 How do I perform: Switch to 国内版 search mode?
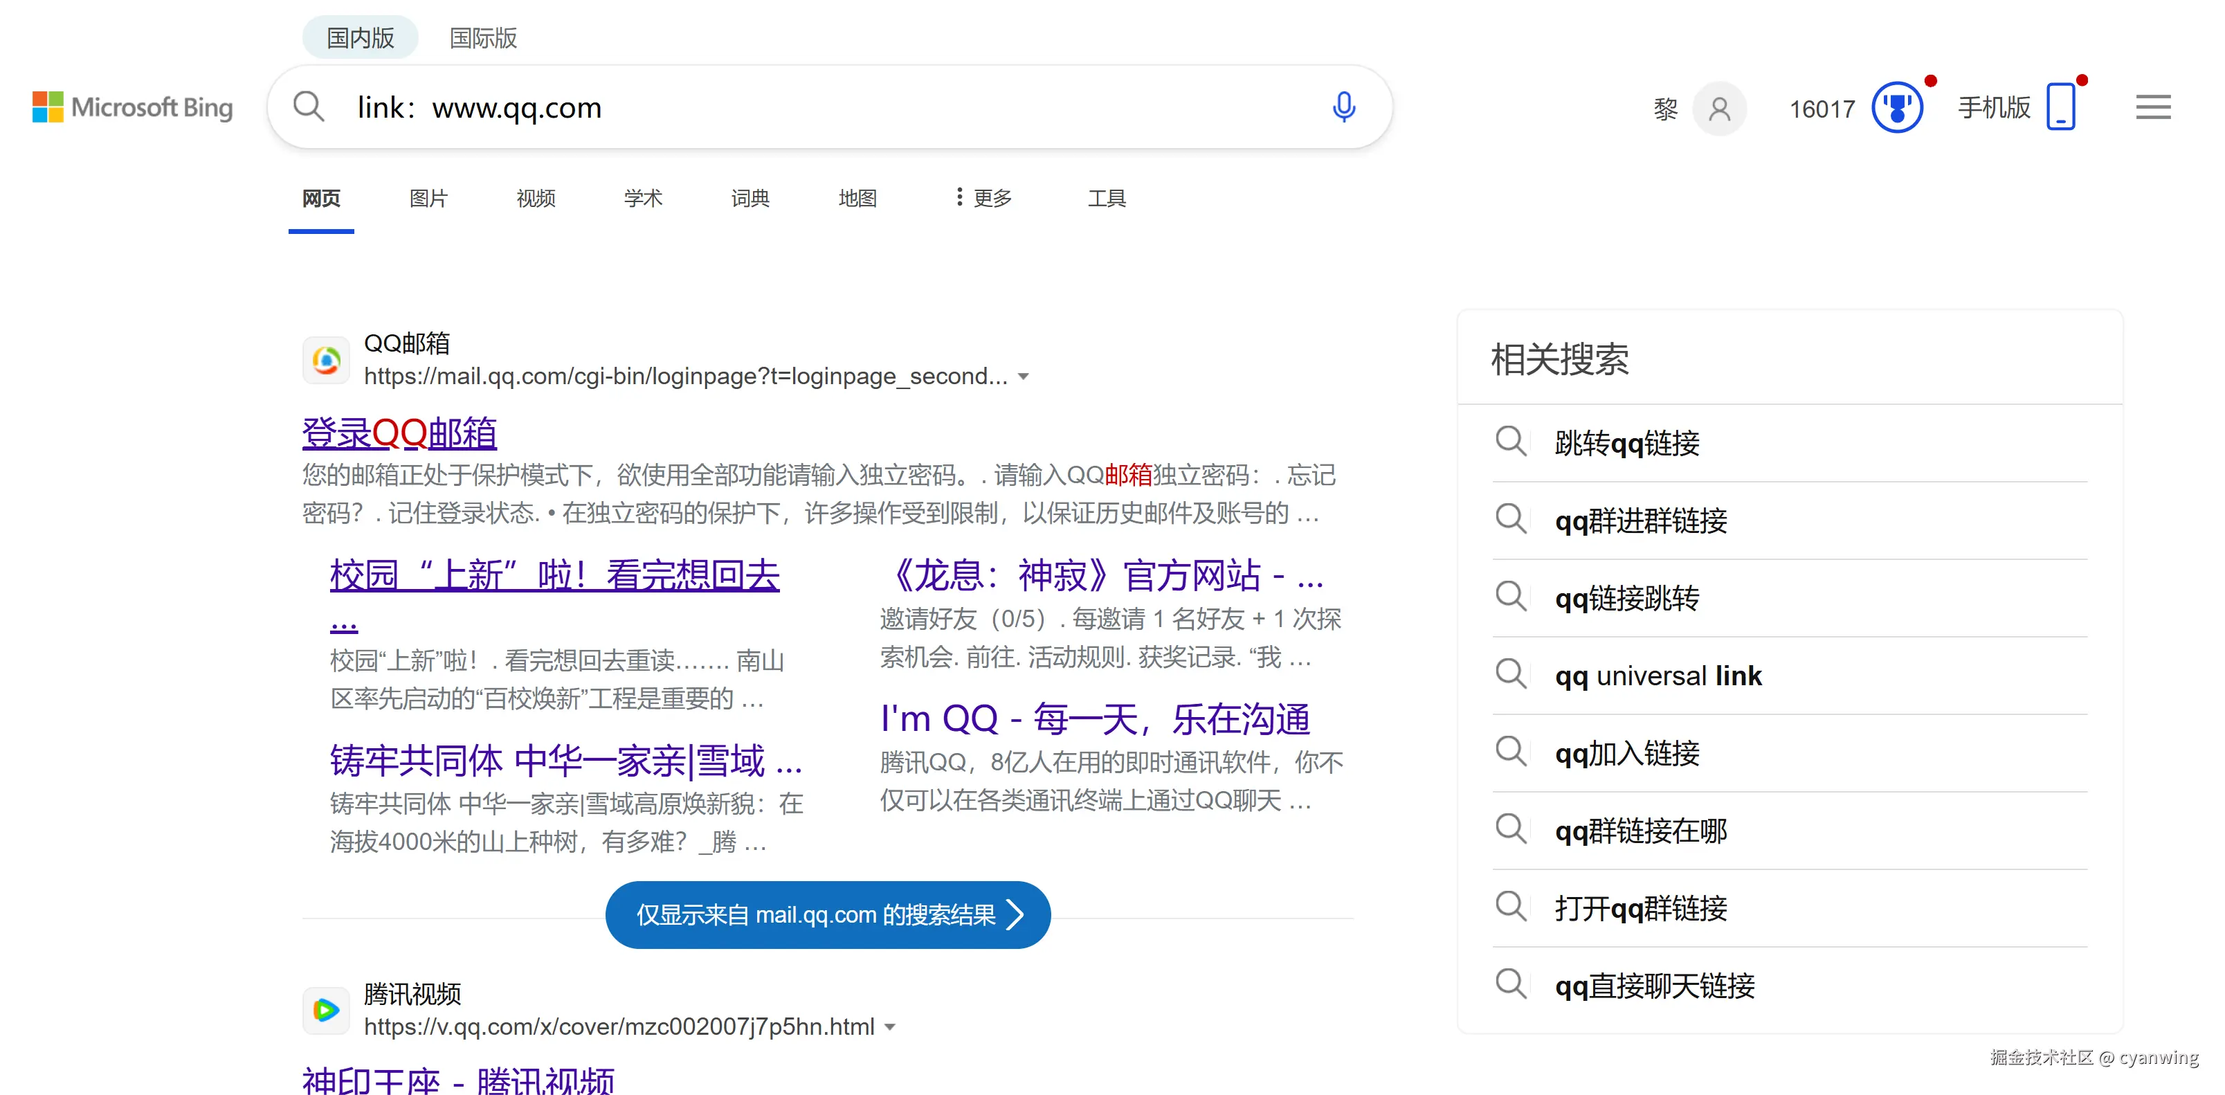pyautogui.click(x=360, y=38)
